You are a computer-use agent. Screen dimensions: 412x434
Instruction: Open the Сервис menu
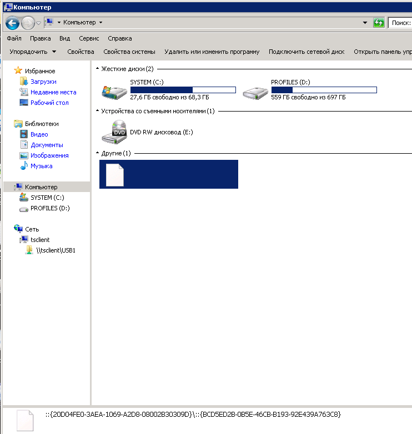tap(89, 38)
